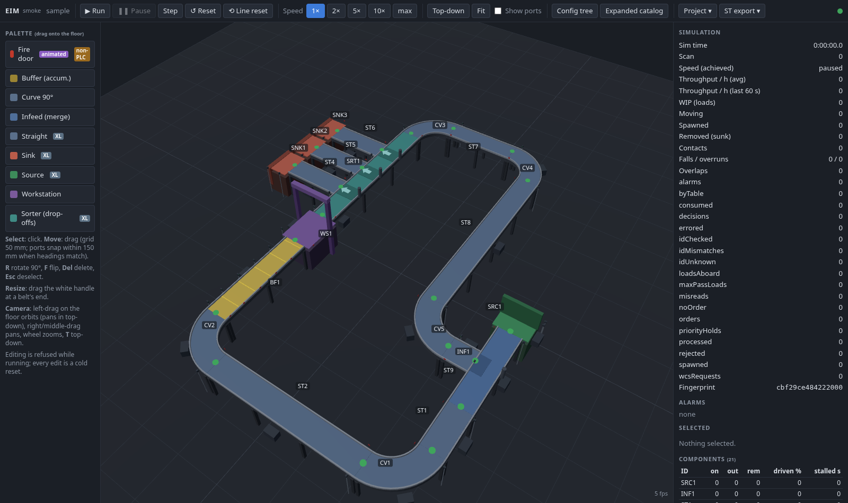This screenshot has width=848, height=503.
Task: Click Line reset
Action: 248,11
